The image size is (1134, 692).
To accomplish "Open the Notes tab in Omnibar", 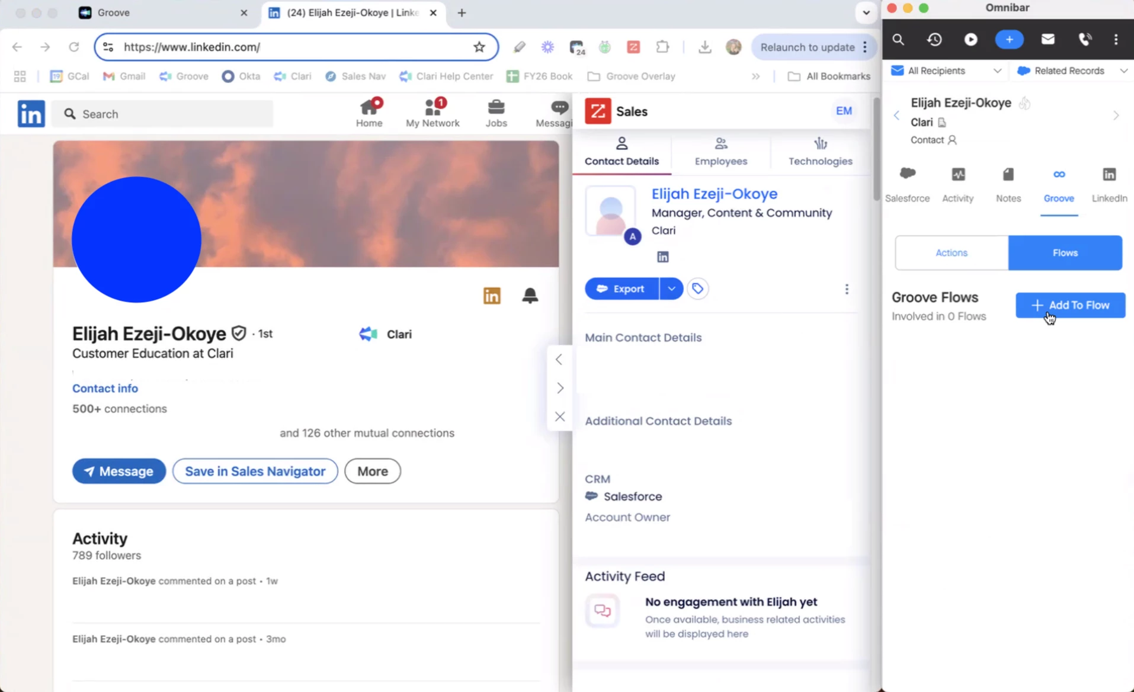I will [x=1008, y=185].
